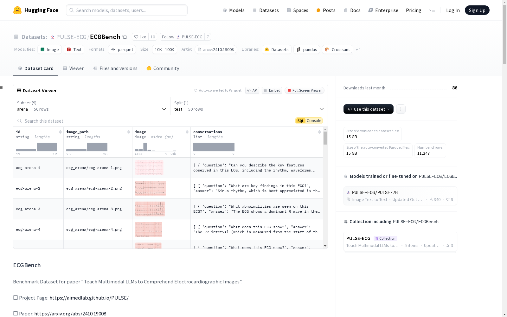Expand the Subset arena dropdown
Viewport: 507px width, 317px height.
coord(92,106)
